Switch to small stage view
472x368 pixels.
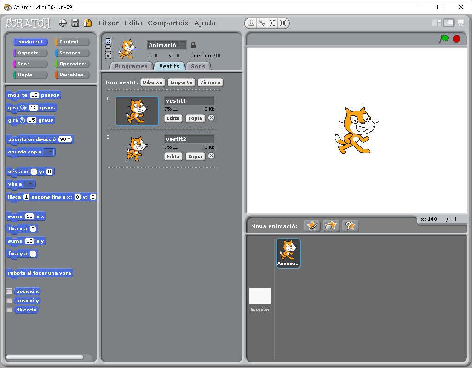tap(437, 23)
